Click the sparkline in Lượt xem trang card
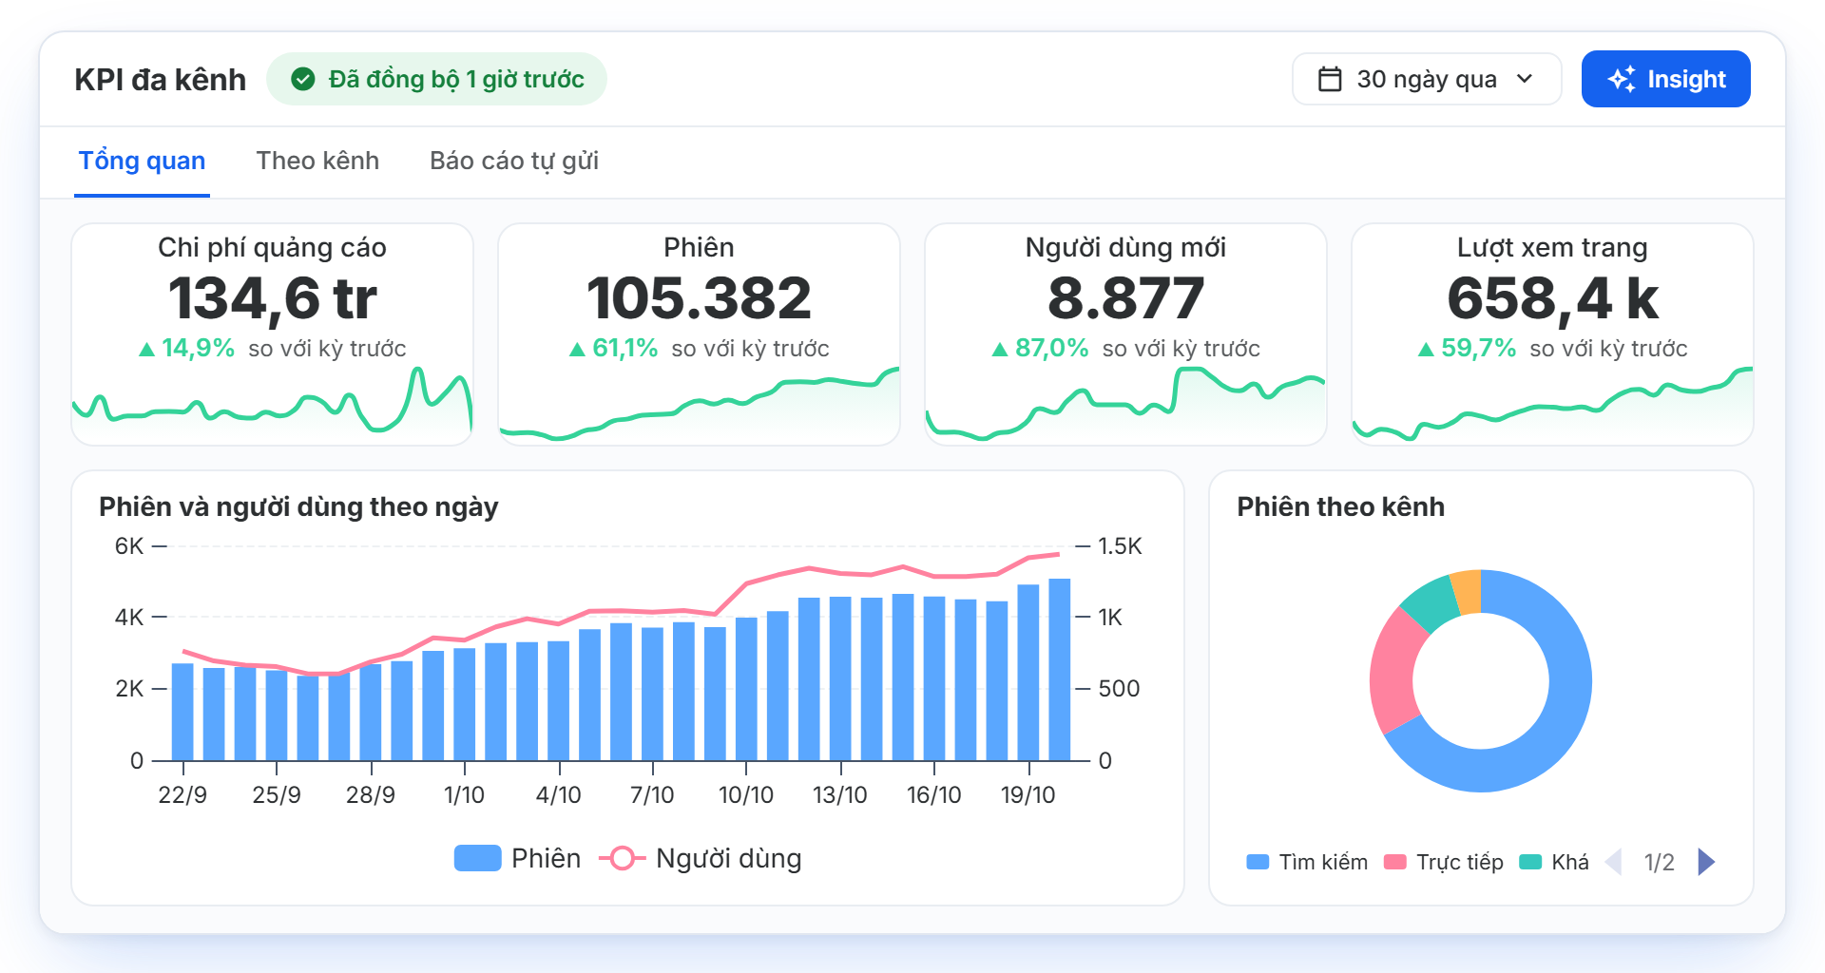The height and width of the screenshot is (973, 1825). click(x=1552, y=406)
